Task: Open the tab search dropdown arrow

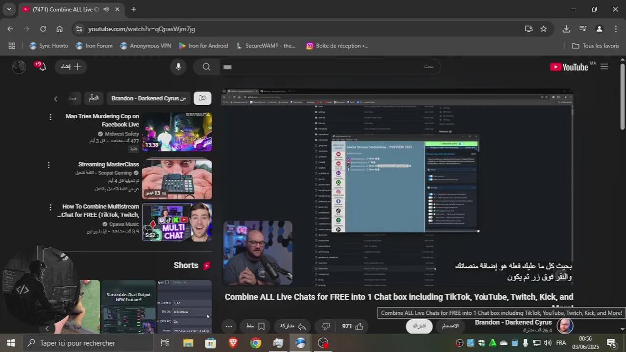Action: point(9,9)
